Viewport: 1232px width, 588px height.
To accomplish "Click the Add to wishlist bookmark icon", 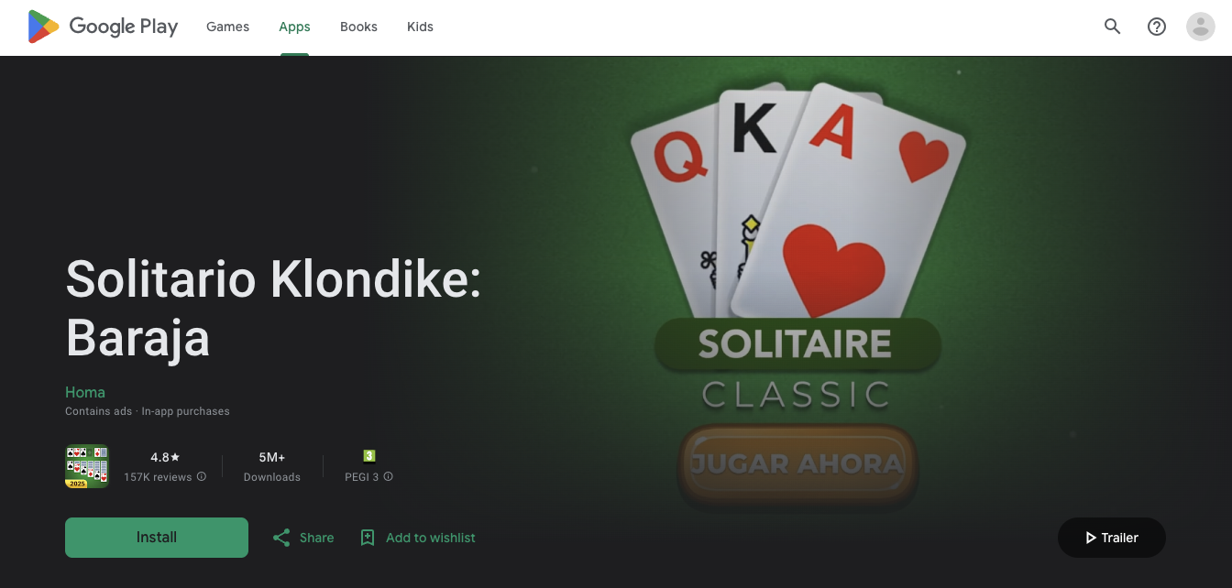I will (x=368, y=538).
